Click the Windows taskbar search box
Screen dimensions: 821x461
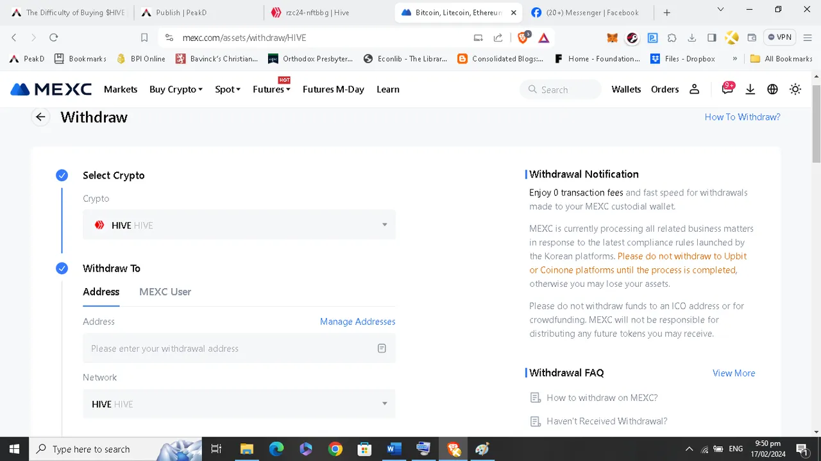point(115,449)
